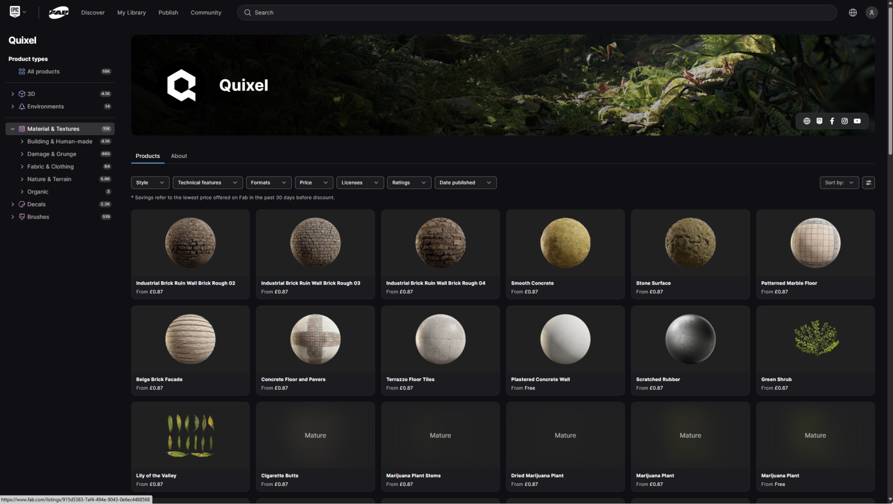893x504 pixels.
Task: Go to My Library
Action: click(131, 12)
